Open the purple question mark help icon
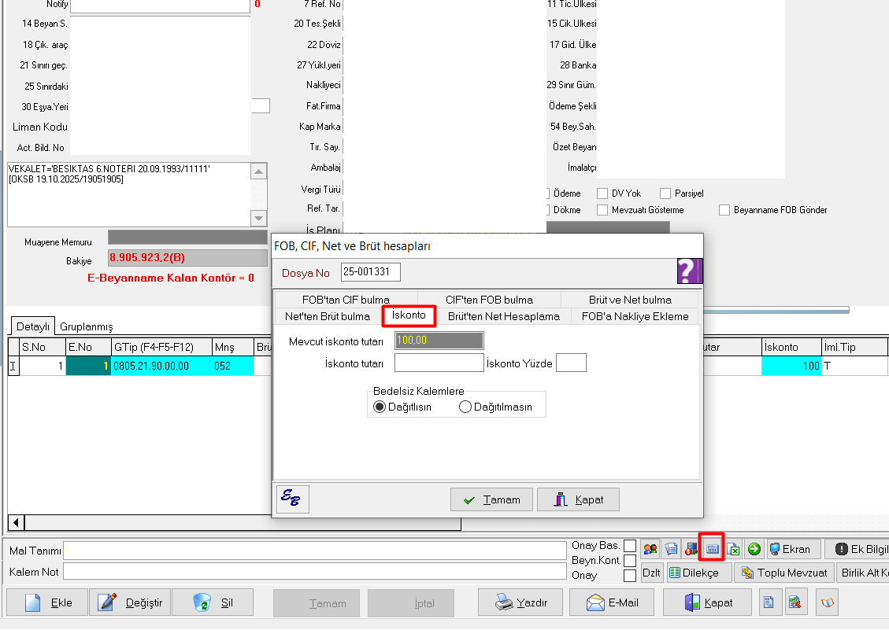889x630 pixels. pos(689,271)
